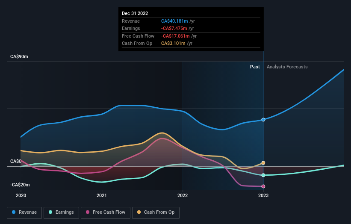Click the blue Revenue marker at 2023
This screenshot has width=351, height=224.
pos(263,120)
